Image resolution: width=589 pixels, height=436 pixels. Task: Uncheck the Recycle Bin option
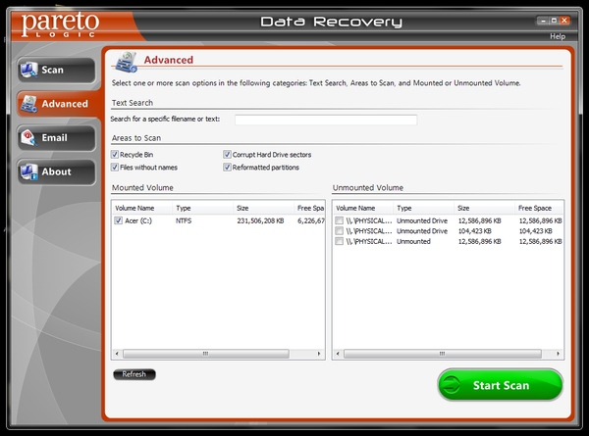pyautogui.click(x=115, y=155)
